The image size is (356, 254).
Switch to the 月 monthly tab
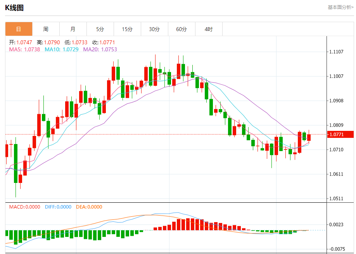[x=73, y=29]
